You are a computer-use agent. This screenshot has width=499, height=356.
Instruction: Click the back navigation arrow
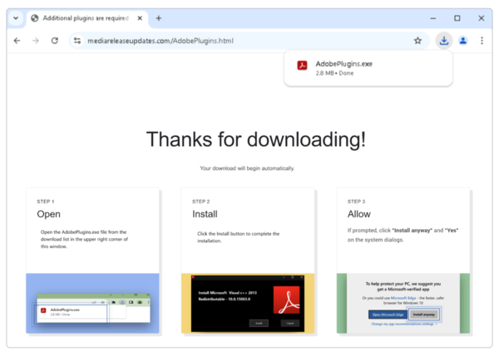(17, 40)
